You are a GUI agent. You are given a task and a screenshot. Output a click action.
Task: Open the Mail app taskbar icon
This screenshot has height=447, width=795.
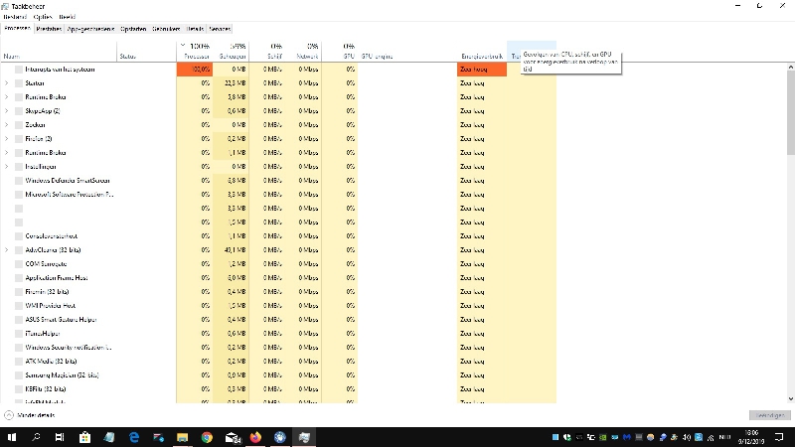232,436
